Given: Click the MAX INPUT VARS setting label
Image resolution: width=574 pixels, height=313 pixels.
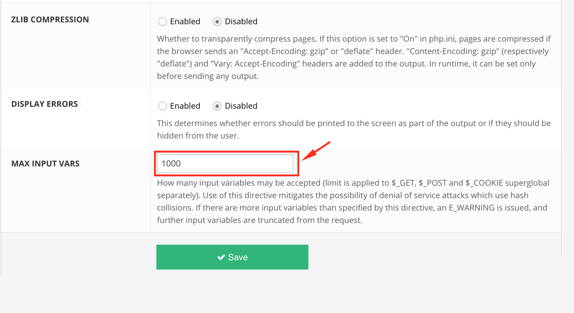Looking at the screenshot, I should pyautogui.click(x=45, y=164).
